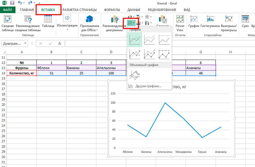
Task: Click the Redo arrow icon
Action: click(x=30, y=3)
